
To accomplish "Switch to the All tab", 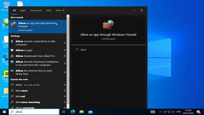I will click(14, 11).
